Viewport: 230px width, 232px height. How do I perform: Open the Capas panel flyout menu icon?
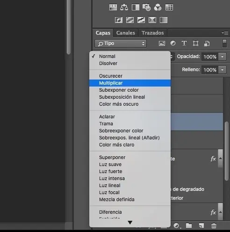[225, 33]
